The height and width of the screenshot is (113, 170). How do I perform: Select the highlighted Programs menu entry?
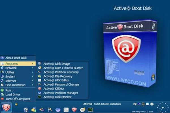coord(18,64)
